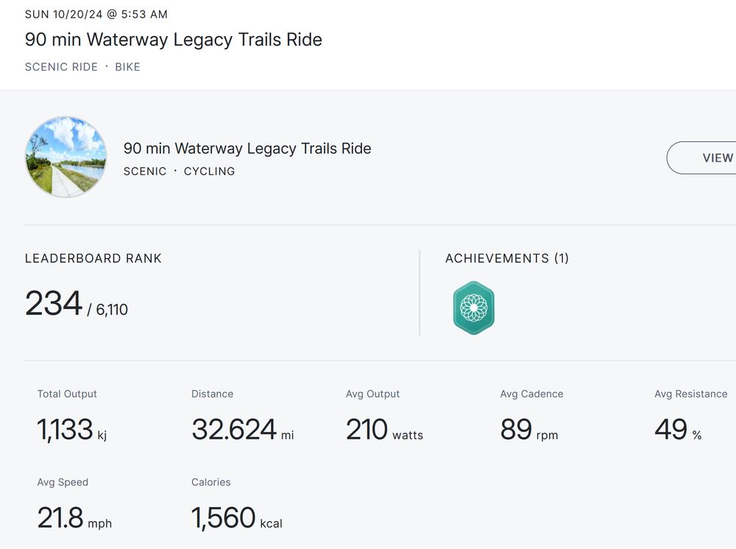Click the CYCLING tag under class title

209,171
